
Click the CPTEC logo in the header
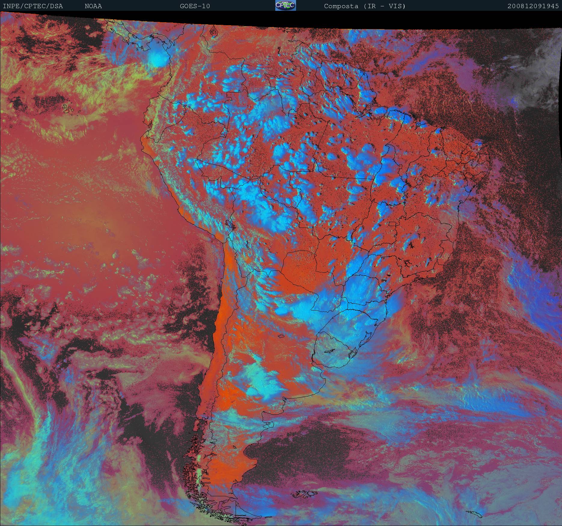[x=286, y=5]
